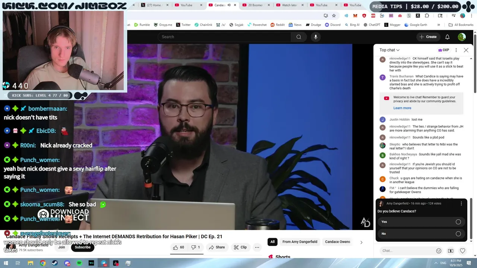Click chat author Justin Hobbin
Image resolution: width=477 pixels, height=268 pixels.
(399, 119)
